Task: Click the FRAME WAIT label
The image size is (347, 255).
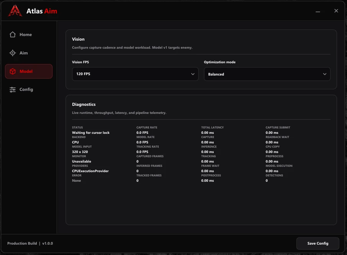Action: pyautogui.click(x=210, y=166)
